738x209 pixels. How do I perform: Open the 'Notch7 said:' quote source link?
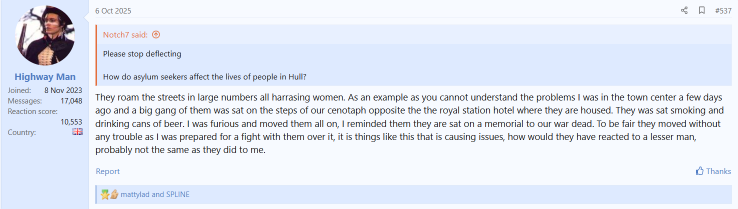125,34
